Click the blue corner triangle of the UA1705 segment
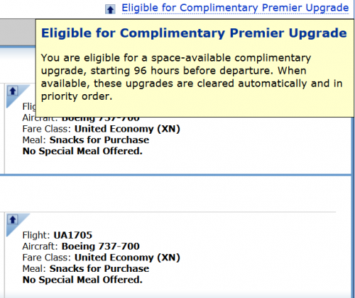This screenshot has width=355, height=298. tap(18, 225)
